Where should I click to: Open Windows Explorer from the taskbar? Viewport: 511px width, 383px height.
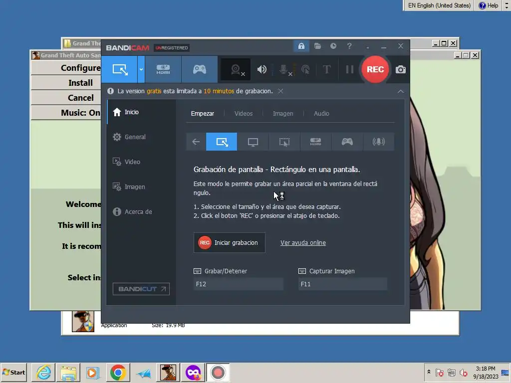coord(68,372)
